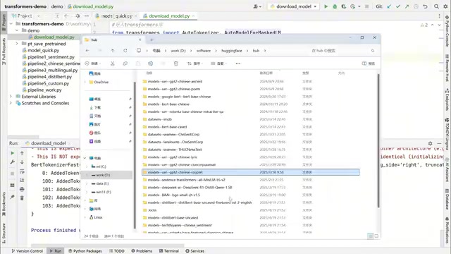This screenshot has width=451, height=254.
Task: Rerun program in Run panel
Action: pos(13,153)
